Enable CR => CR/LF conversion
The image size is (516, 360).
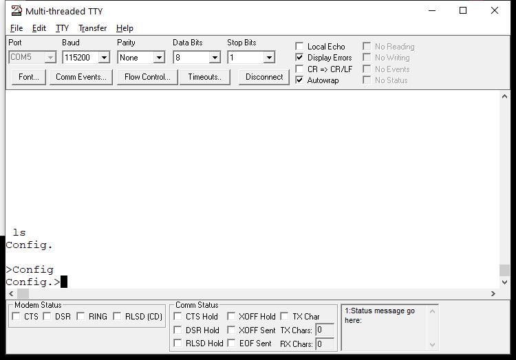[x=299, y=69]
